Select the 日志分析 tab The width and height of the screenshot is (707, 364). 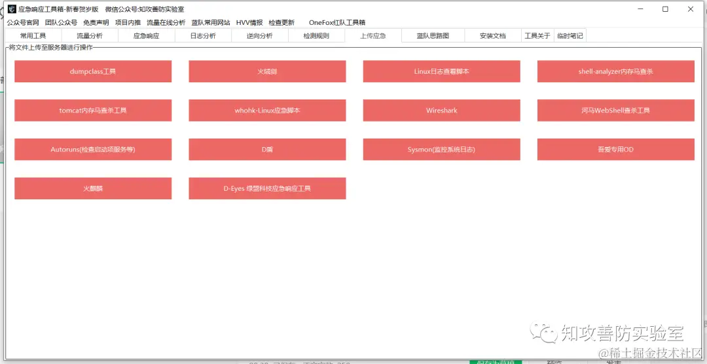click(x=203, y=36)
